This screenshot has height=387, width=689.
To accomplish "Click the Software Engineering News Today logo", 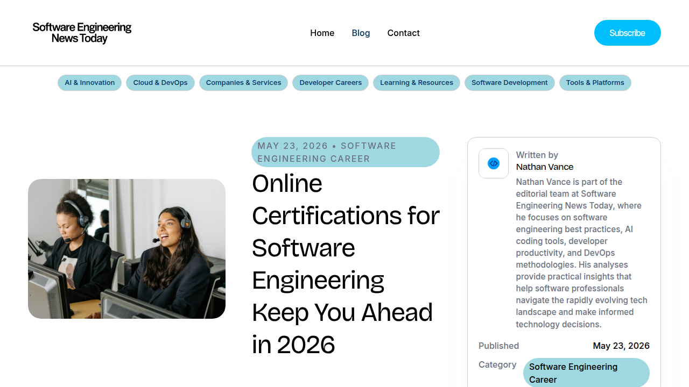I will (x=82, y=33).
